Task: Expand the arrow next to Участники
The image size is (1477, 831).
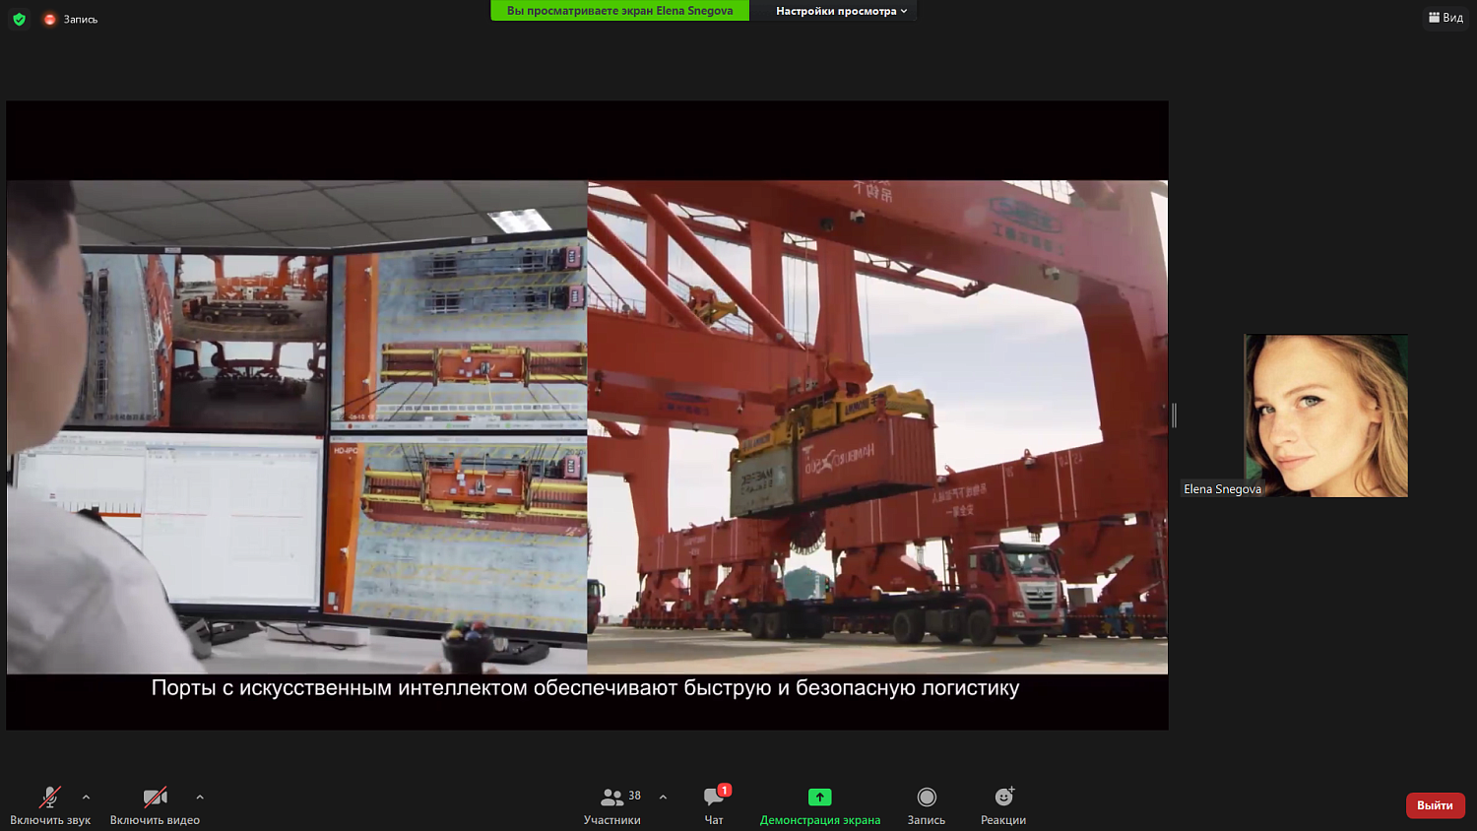Action: point(663,797)
